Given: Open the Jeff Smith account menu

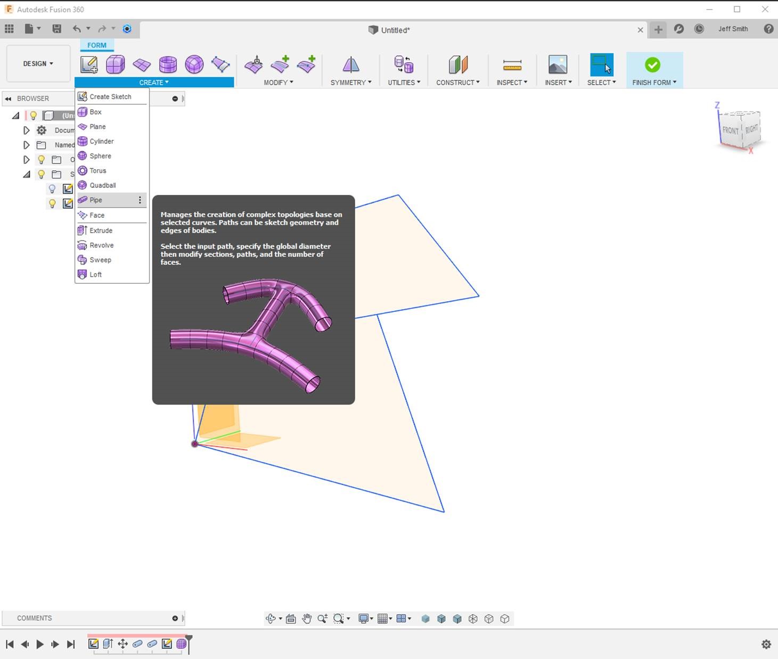Looking at the screenshot, I should [x=733, y=29].
